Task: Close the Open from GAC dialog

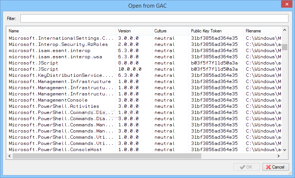Action: coord(287,4)
